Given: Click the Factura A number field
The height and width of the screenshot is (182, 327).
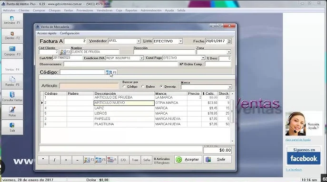Looking at the screenshot, I should point(75,41).
